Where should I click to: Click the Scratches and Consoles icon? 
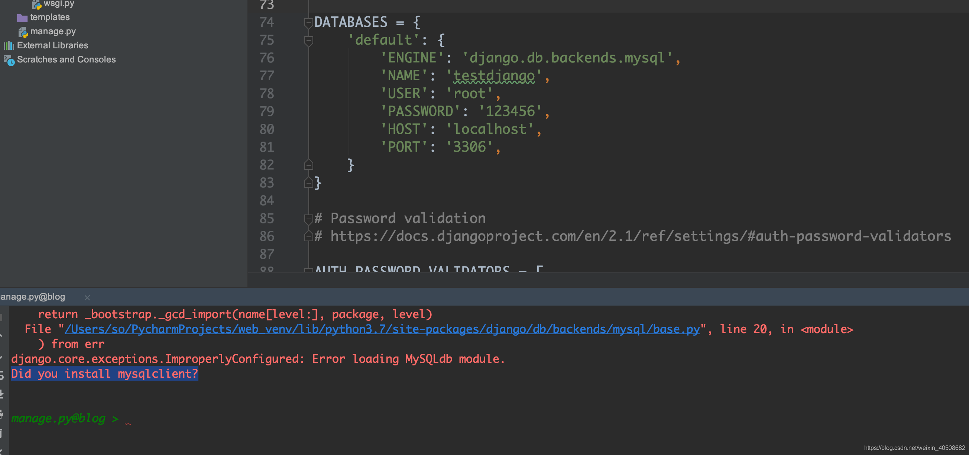pyautogui.click(x=9, y=60)
